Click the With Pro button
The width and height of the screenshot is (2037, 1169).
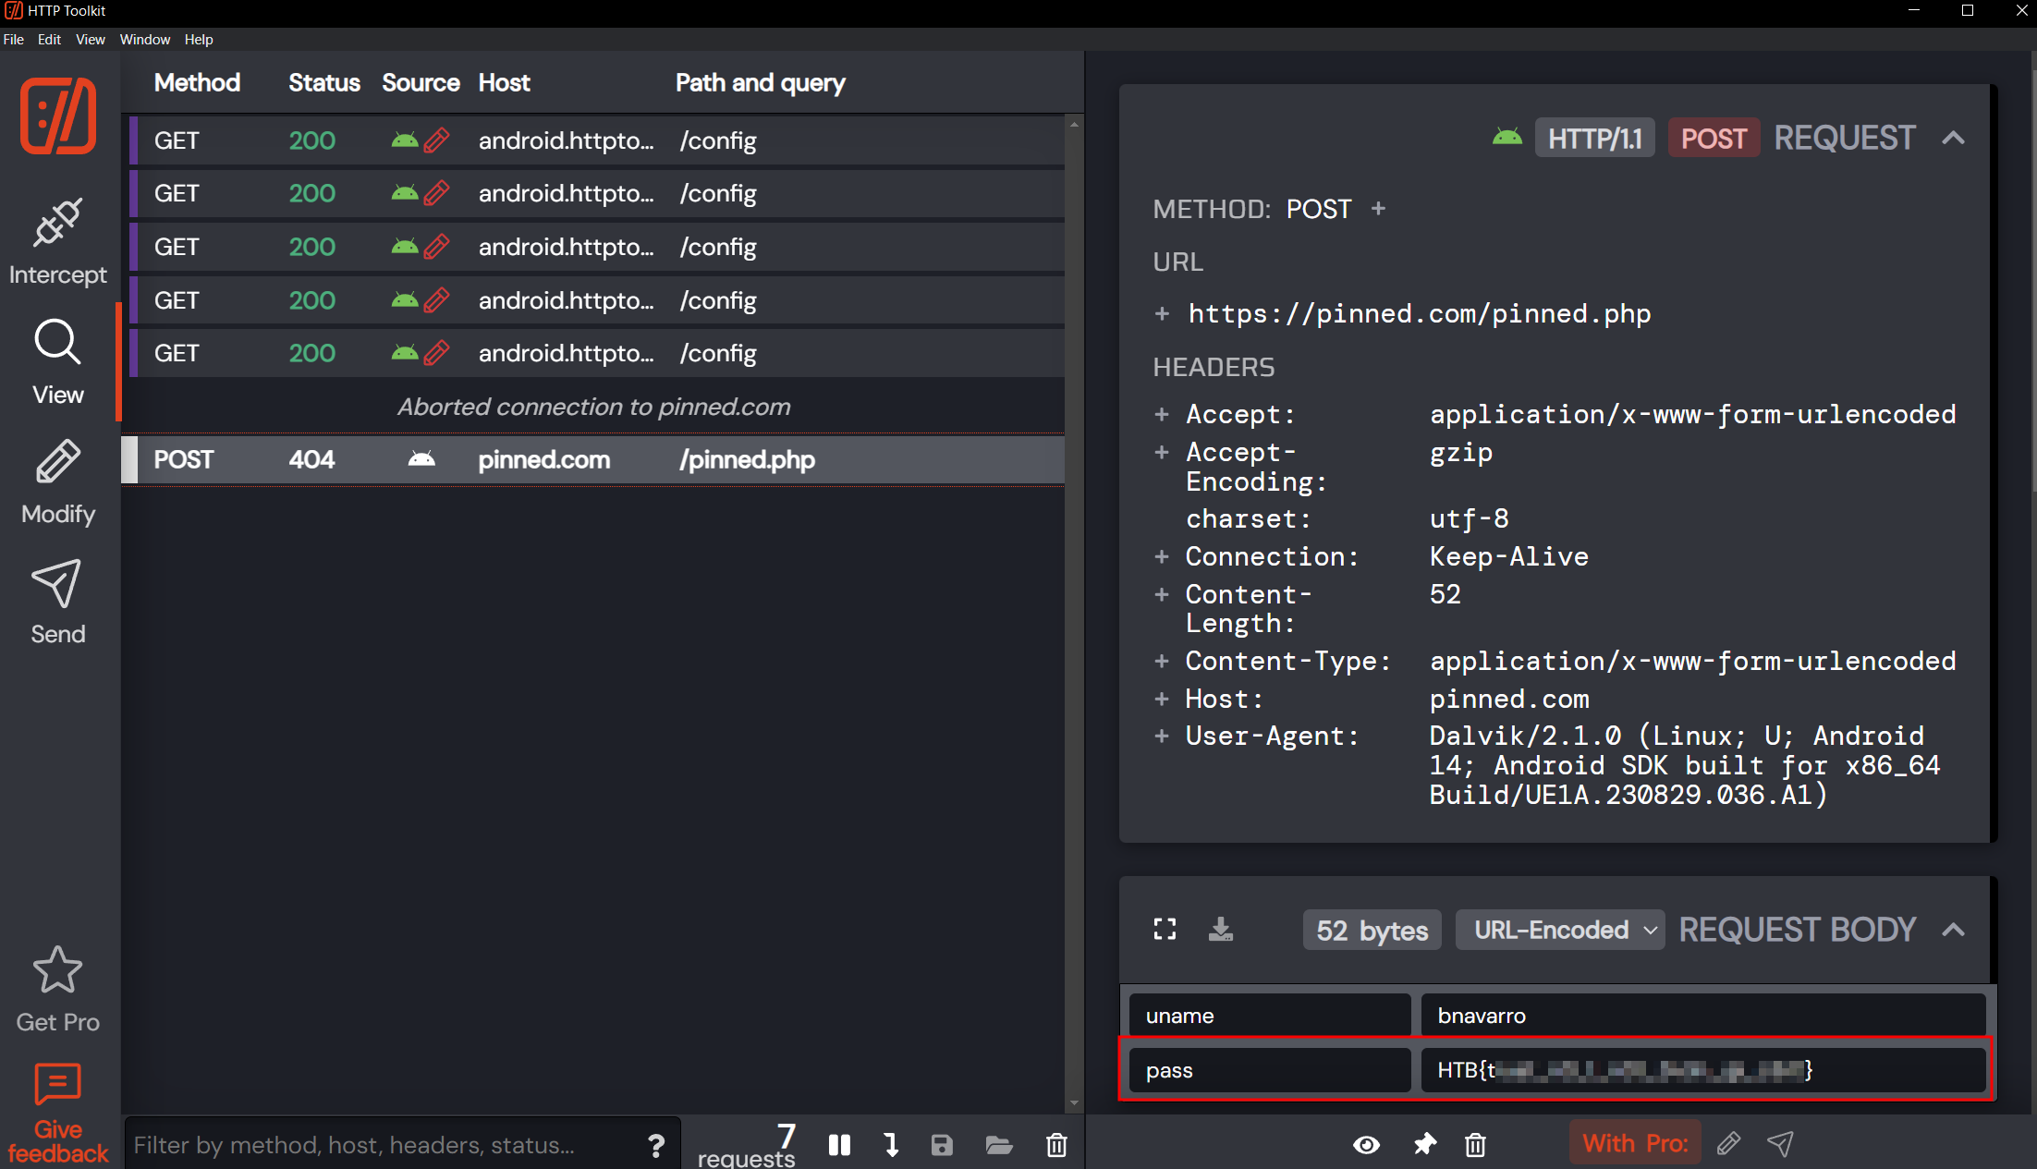[1635, 1144]
